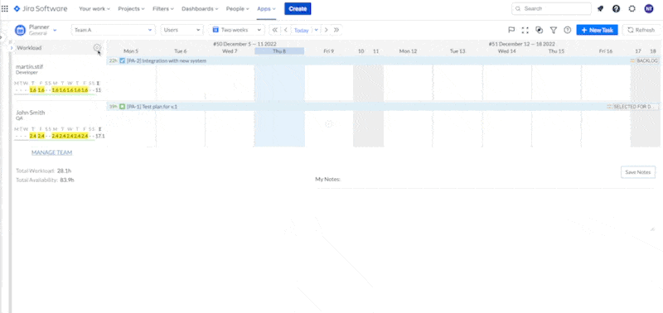The width and height of the screenshot is (663, 313).
Task: Open the People menu
Action: [x=238, y=8]
